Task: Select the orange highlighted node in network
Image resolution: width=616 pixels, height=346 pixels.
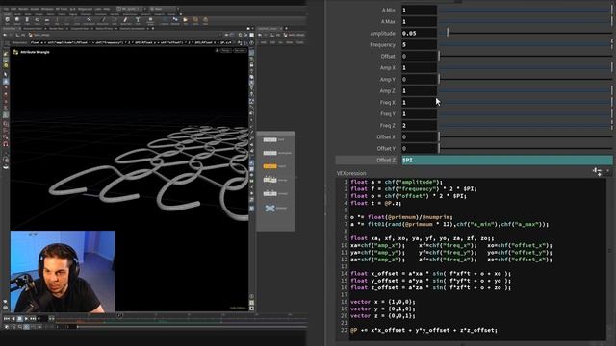Action: [269, 166]
